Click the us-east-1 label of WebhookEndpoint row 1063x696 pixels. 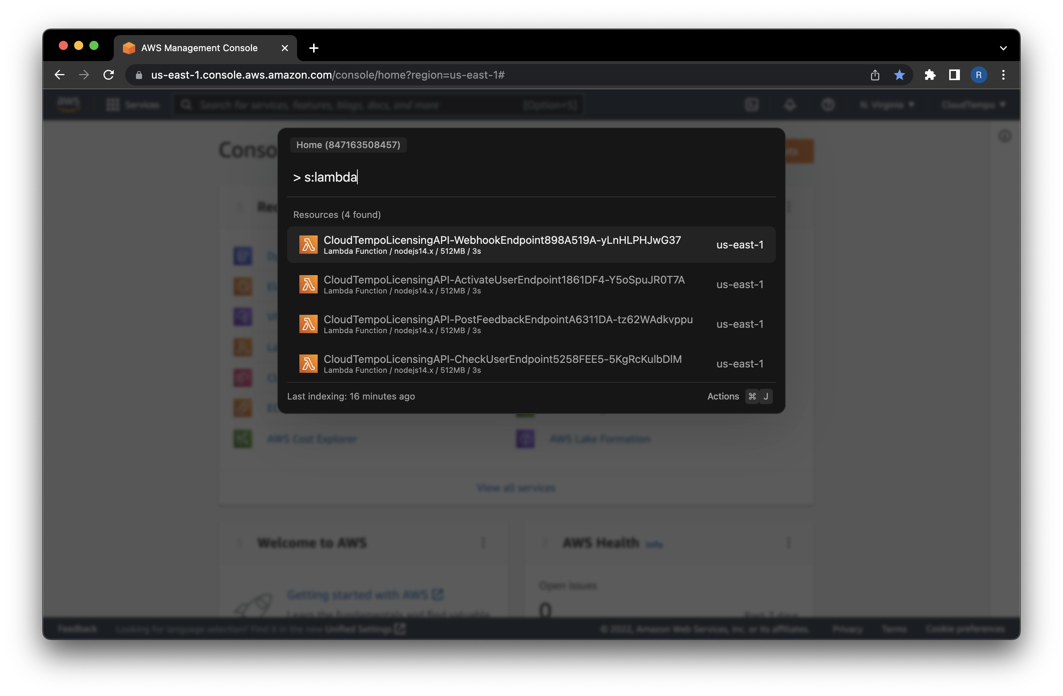[740, 245]
